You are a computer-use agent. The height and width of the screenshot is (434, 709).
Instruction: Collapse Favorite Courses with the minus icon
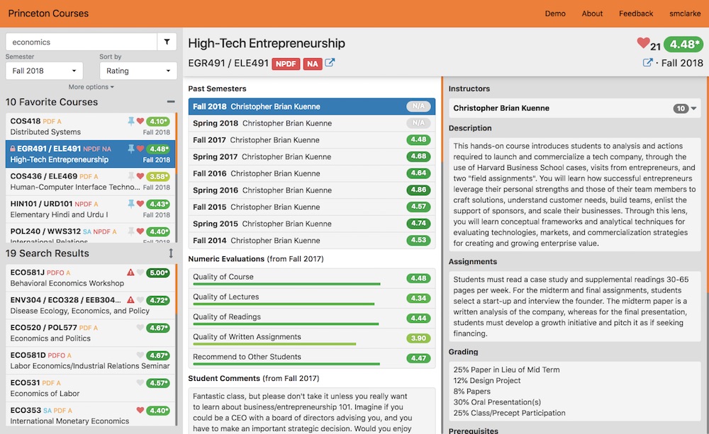[x=170, y=102]
